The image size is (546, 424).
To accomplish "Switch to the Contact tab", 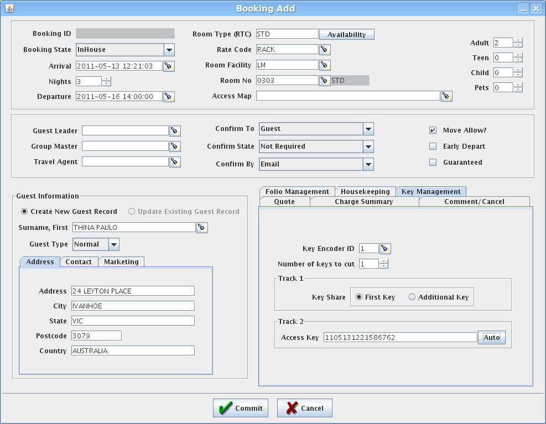I will coord(79,262).
